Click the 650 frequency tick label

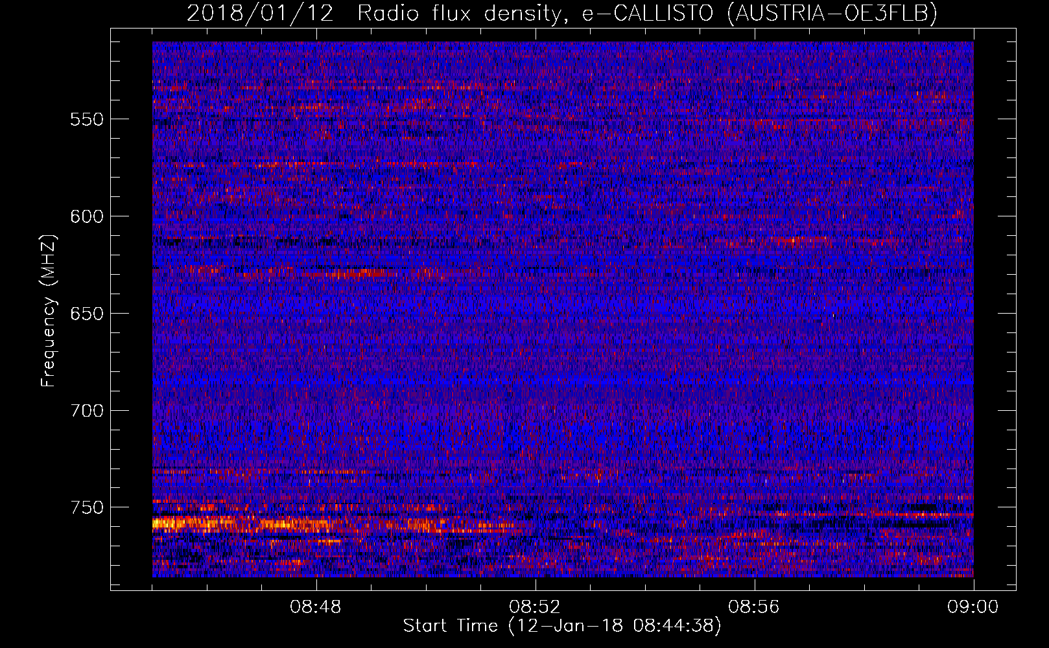[86, 314]
